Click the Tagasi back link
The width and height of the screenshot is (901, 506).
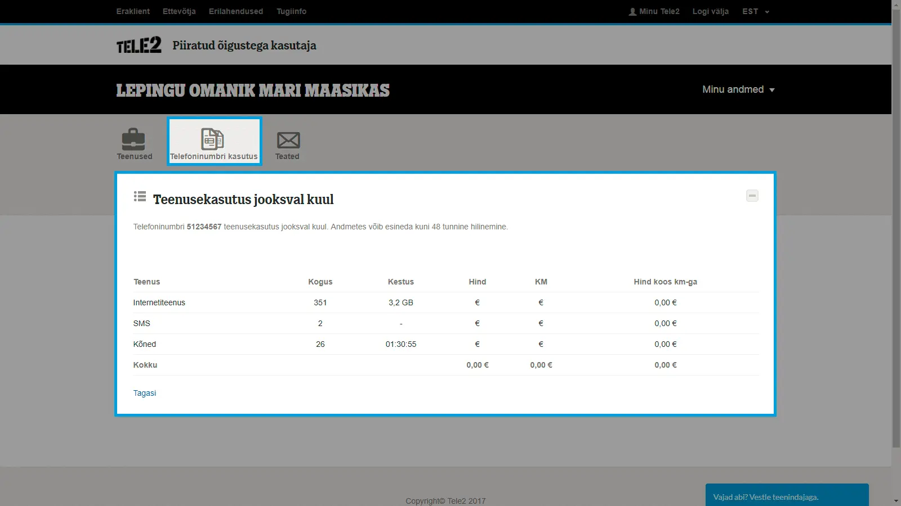(x=144, y=393)
